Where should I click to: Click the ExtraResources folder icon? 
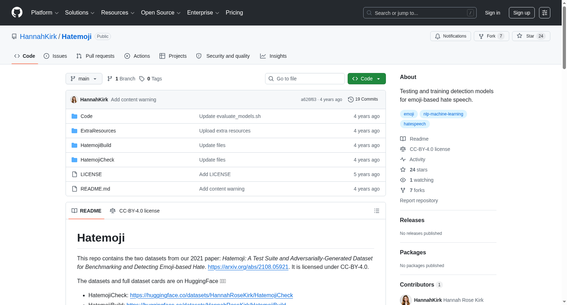(74, 131)
